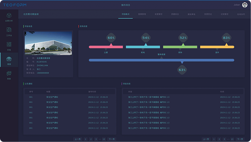
Task: Click the 项目消息 section heading
Action: tap(127, 84)
